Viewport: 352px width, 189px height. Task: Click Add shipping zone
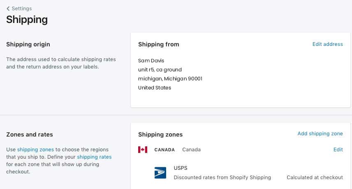320,134
